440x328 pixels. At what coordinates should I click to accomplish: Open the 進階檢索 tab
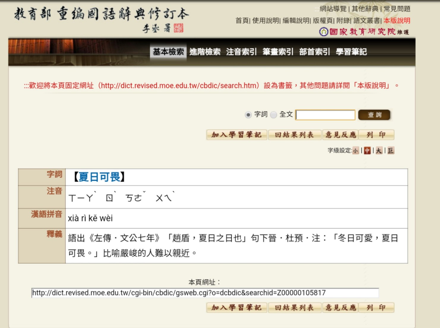(x=205, y=52)
